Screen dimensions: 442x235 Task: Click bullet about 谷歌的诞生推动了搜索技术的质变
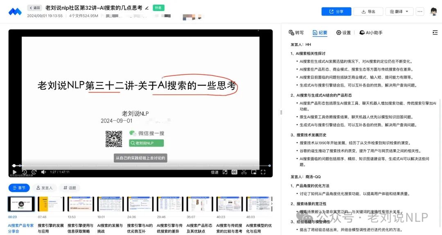coord(360,151)
